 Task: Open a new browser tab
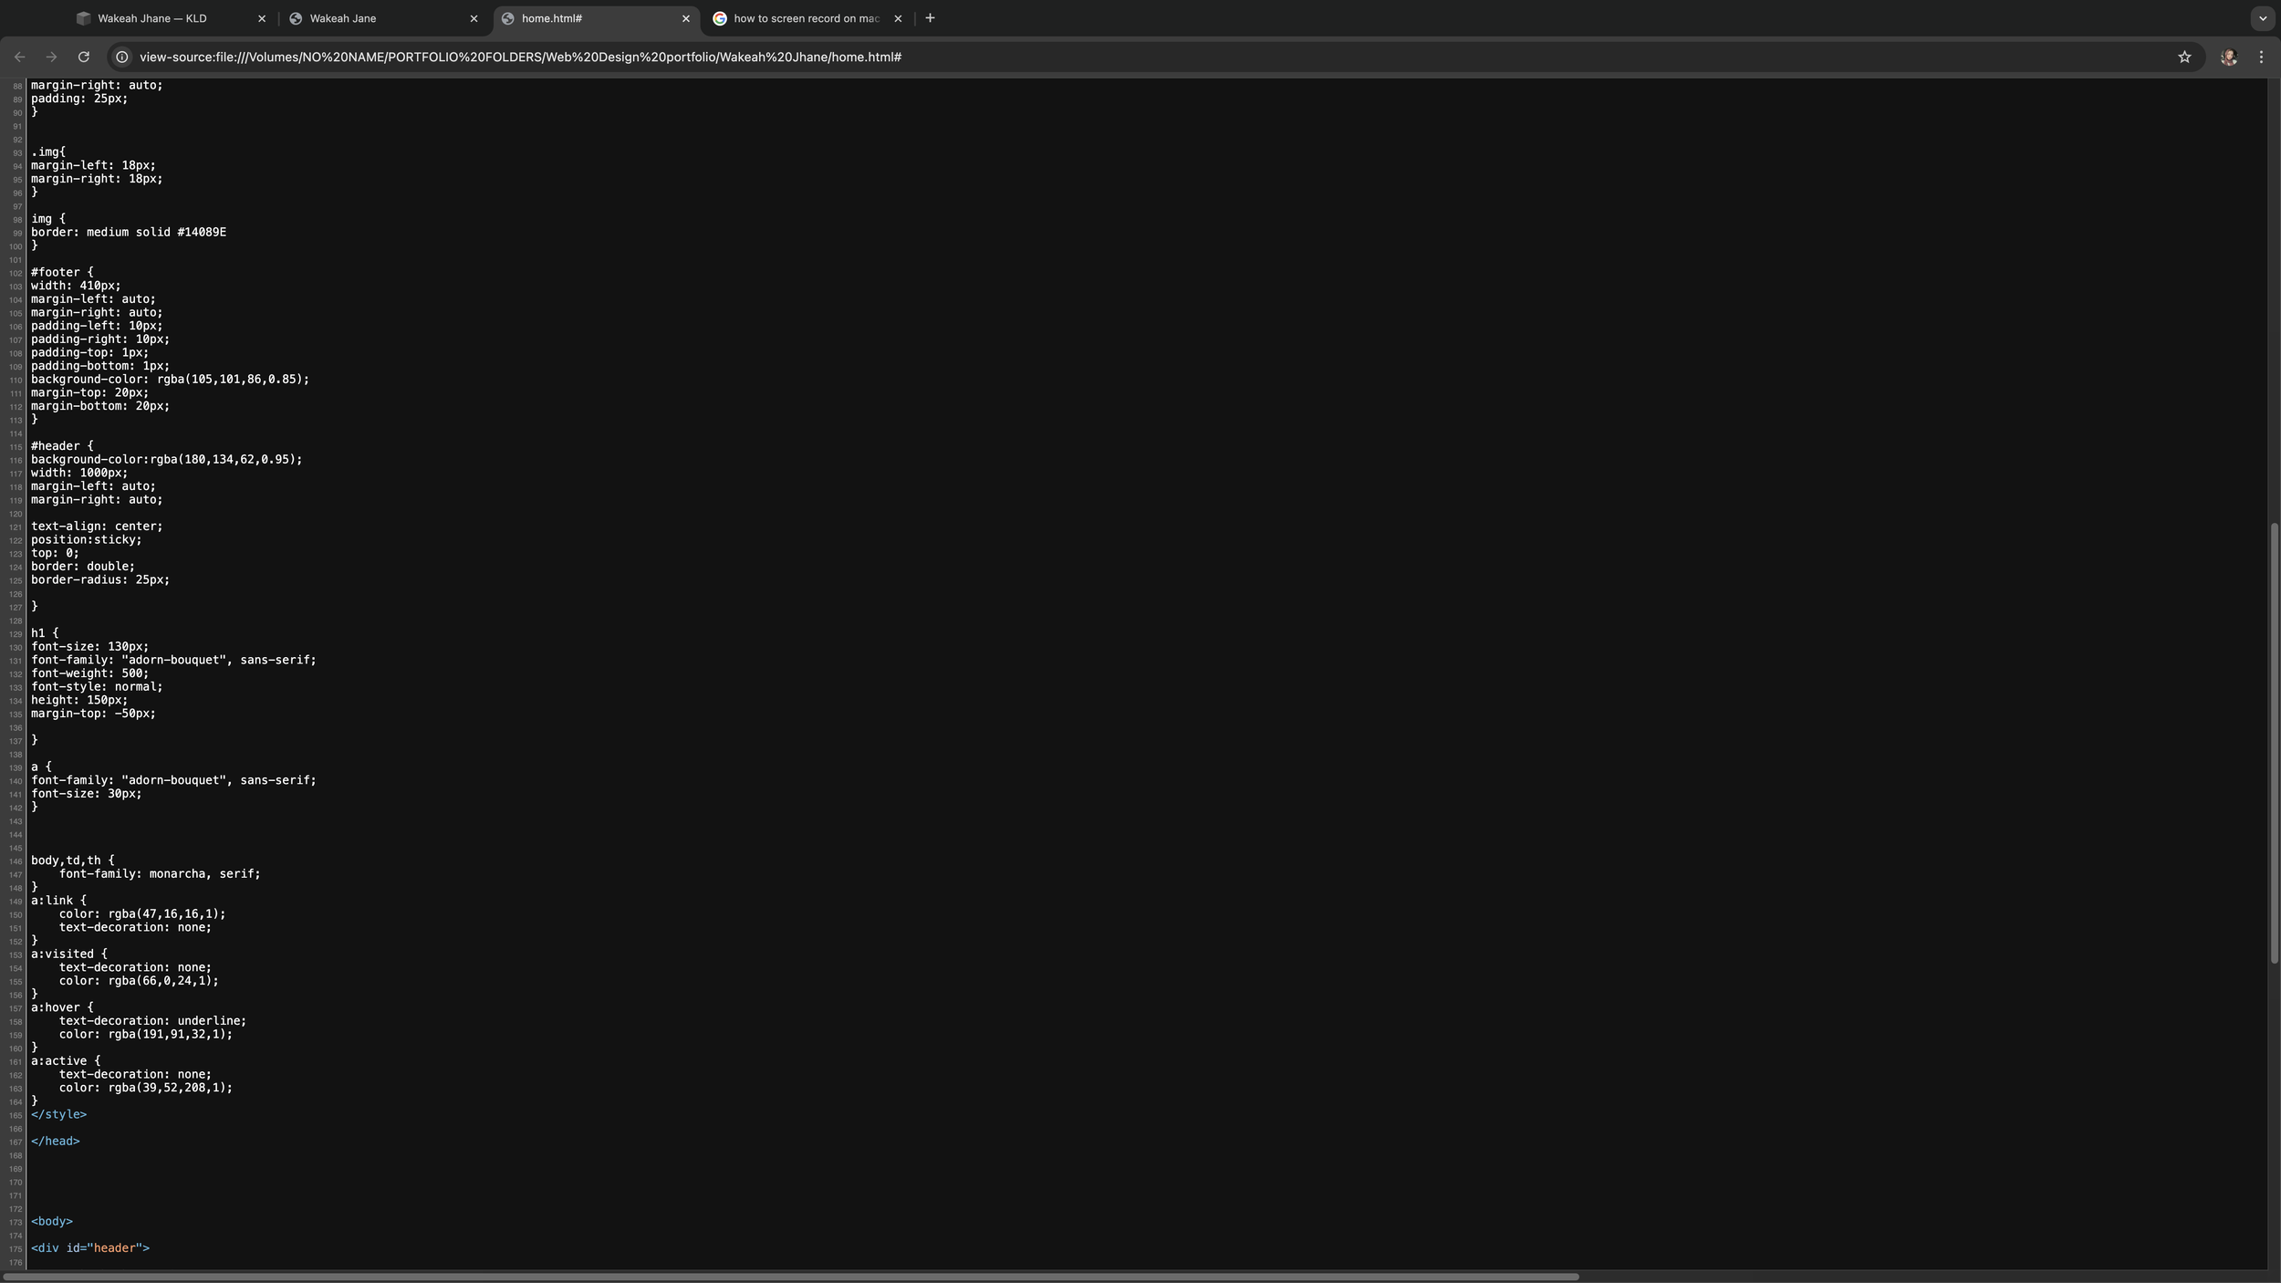pos(928,18)
